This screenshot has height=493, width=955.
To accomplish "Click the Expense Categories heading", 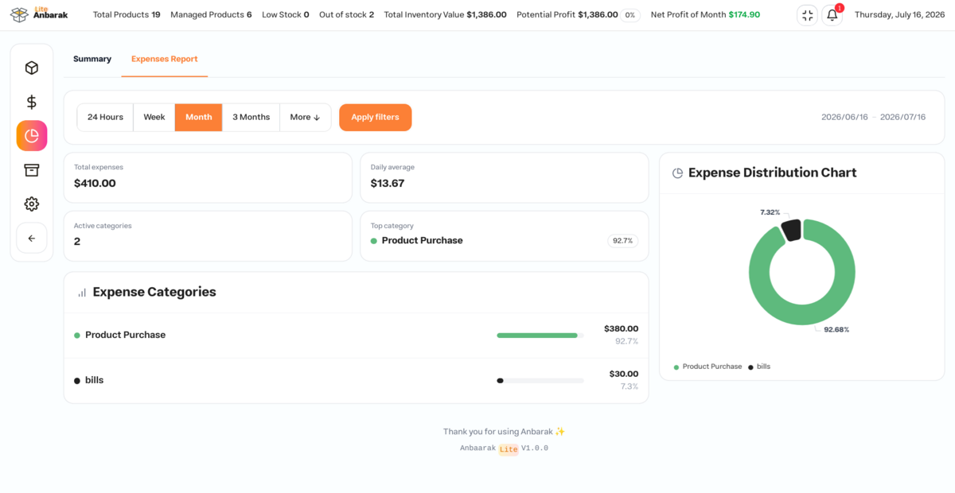I will coord(154,293).
